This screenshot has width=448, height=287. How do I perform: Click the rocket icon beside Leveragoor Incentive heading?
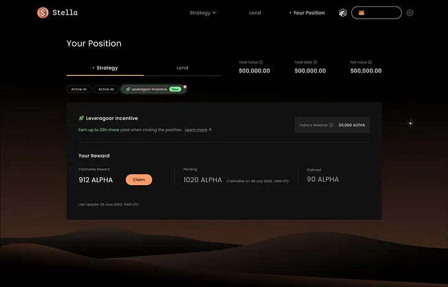81,118
